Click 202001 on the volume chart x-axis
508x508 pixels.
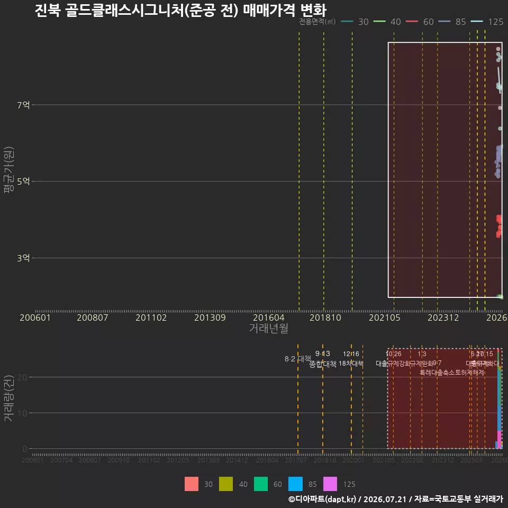(353, 460)
